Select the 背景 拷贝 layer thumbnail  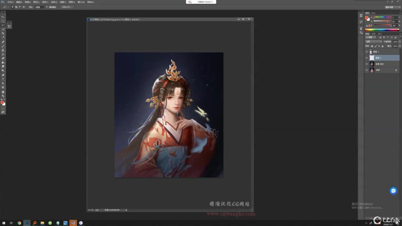click(x=372, y=64)
